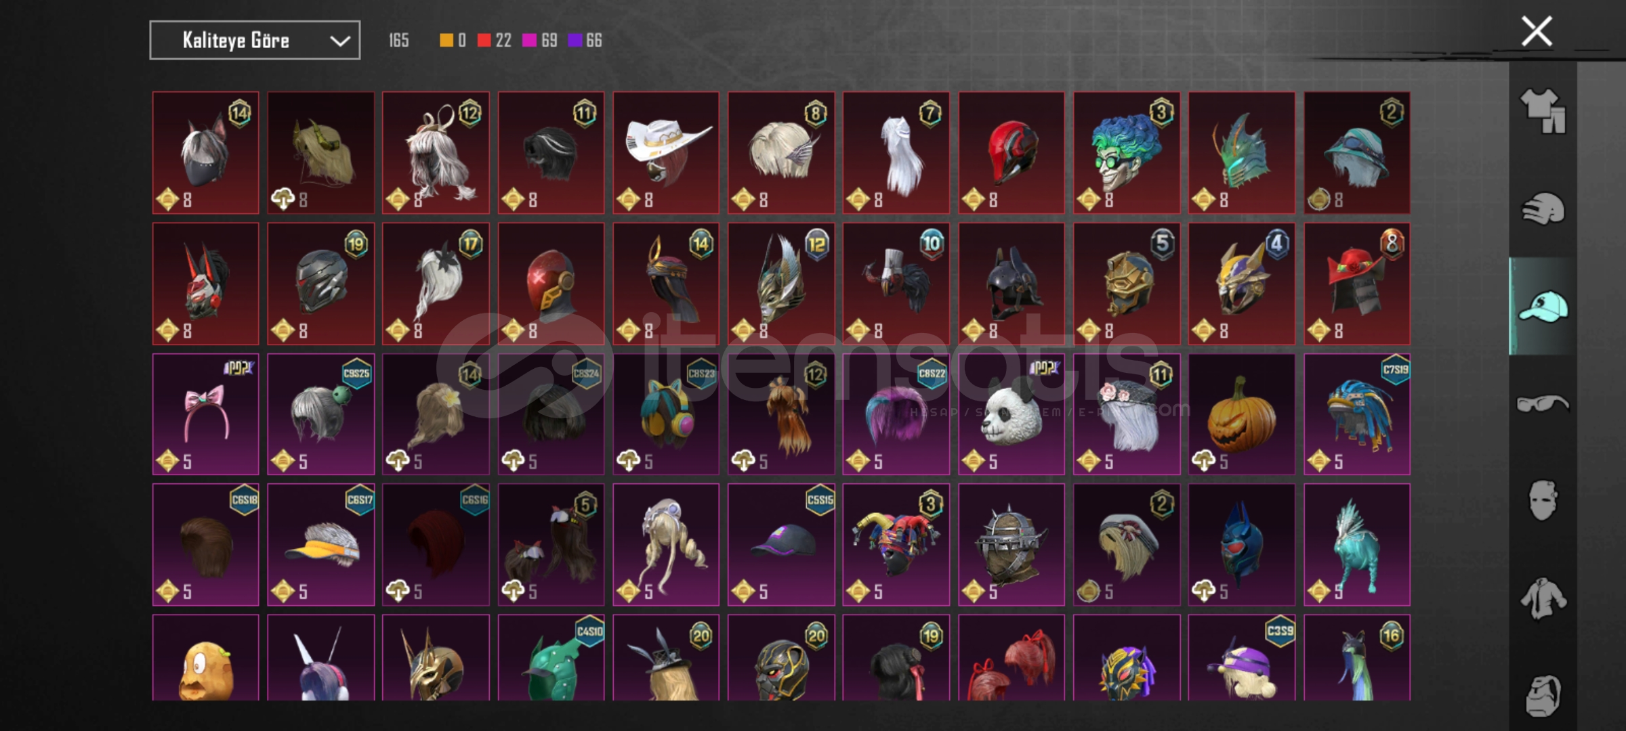This screenshot has width=1626, height=731.
Task: Open the outfits category icon
Action: point(1543,111)
